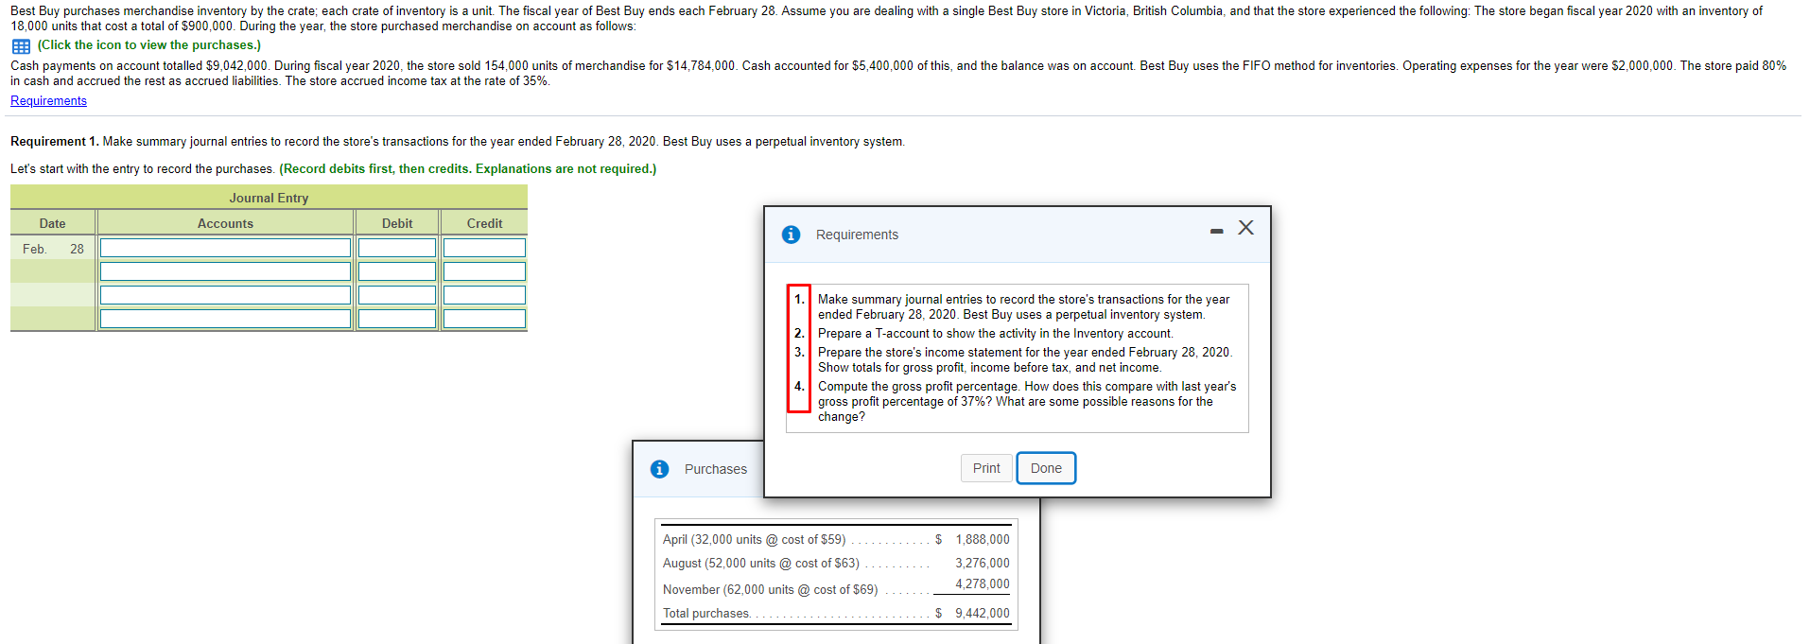The image size is (1810, 644).
Task: Focus the third row Debit field
Action: point(397,295)
